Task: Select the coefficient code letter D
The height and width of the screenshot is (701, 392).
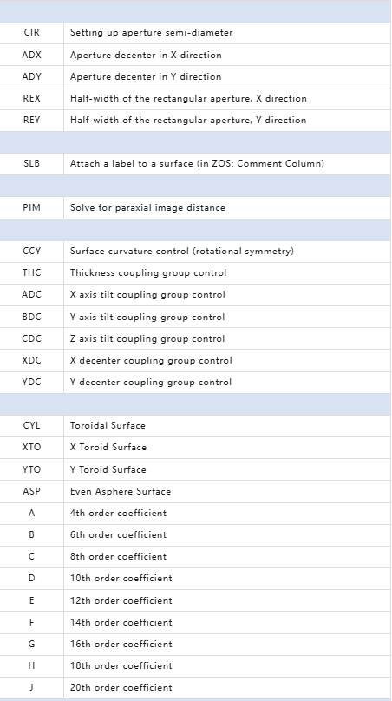Action: click(x=32, y=579)
